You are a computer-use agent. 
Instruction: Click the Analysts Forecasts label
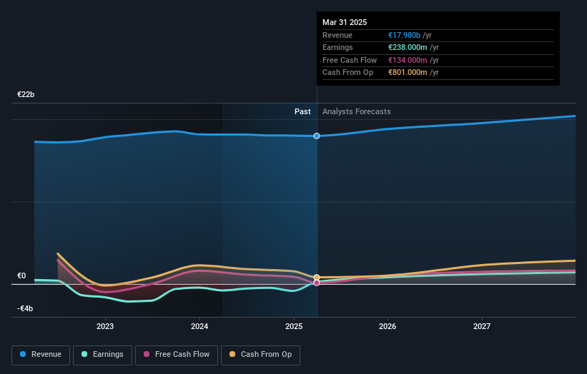[356, 112]
